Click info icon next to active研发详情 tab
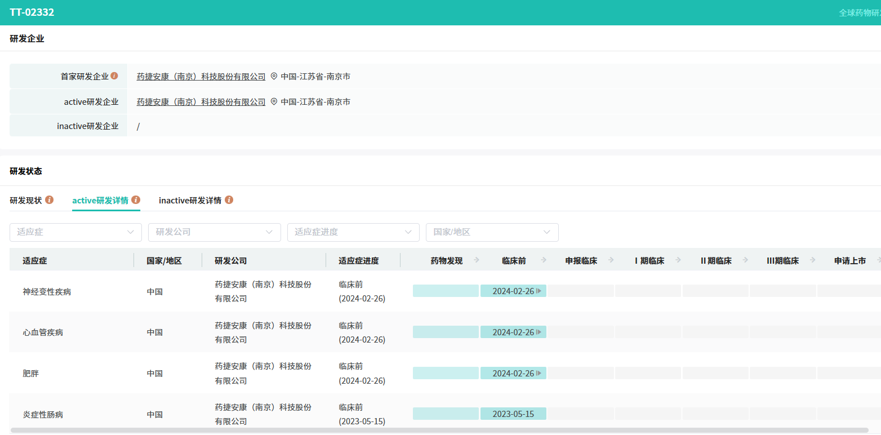This screenshot has width=881, height=435. [136, 200]
